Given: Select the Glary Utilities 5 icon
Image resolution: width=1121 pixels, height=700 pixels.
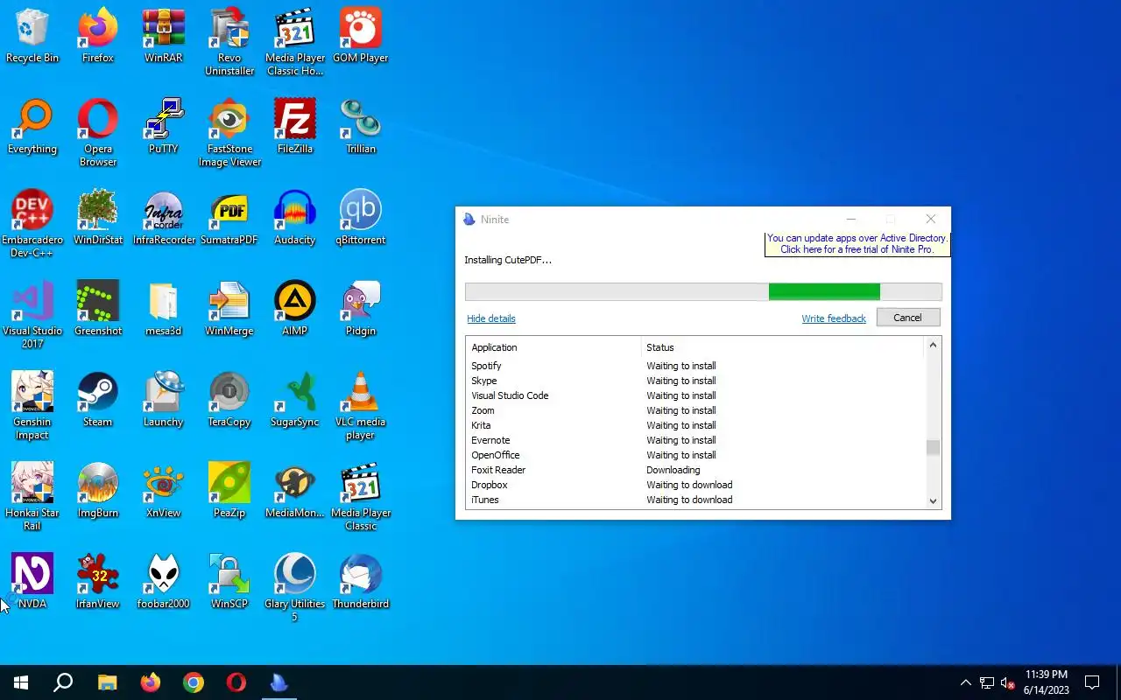Looking at the screenshot, I should (x=295, y=588).
